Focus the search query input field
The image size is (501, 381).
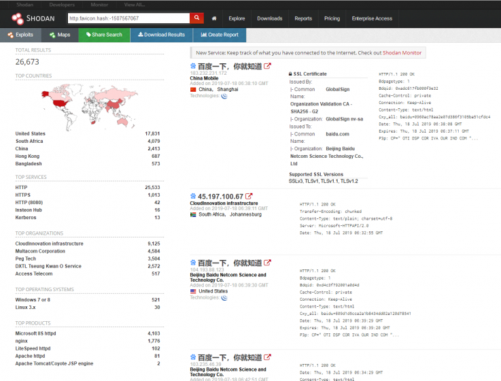pos(128,18)
